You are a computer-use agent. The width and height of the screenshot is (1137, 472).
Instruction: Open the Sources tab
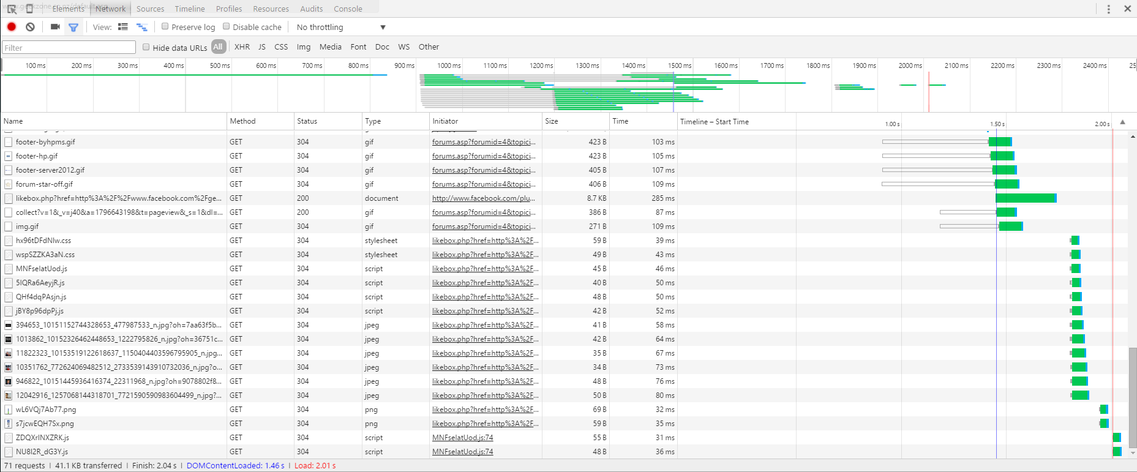point(150,9)
